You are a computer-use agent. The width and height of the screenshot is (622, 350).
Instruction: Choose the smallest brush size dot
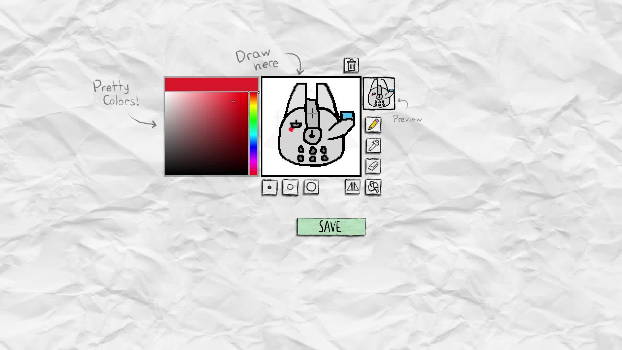[270, 187]
